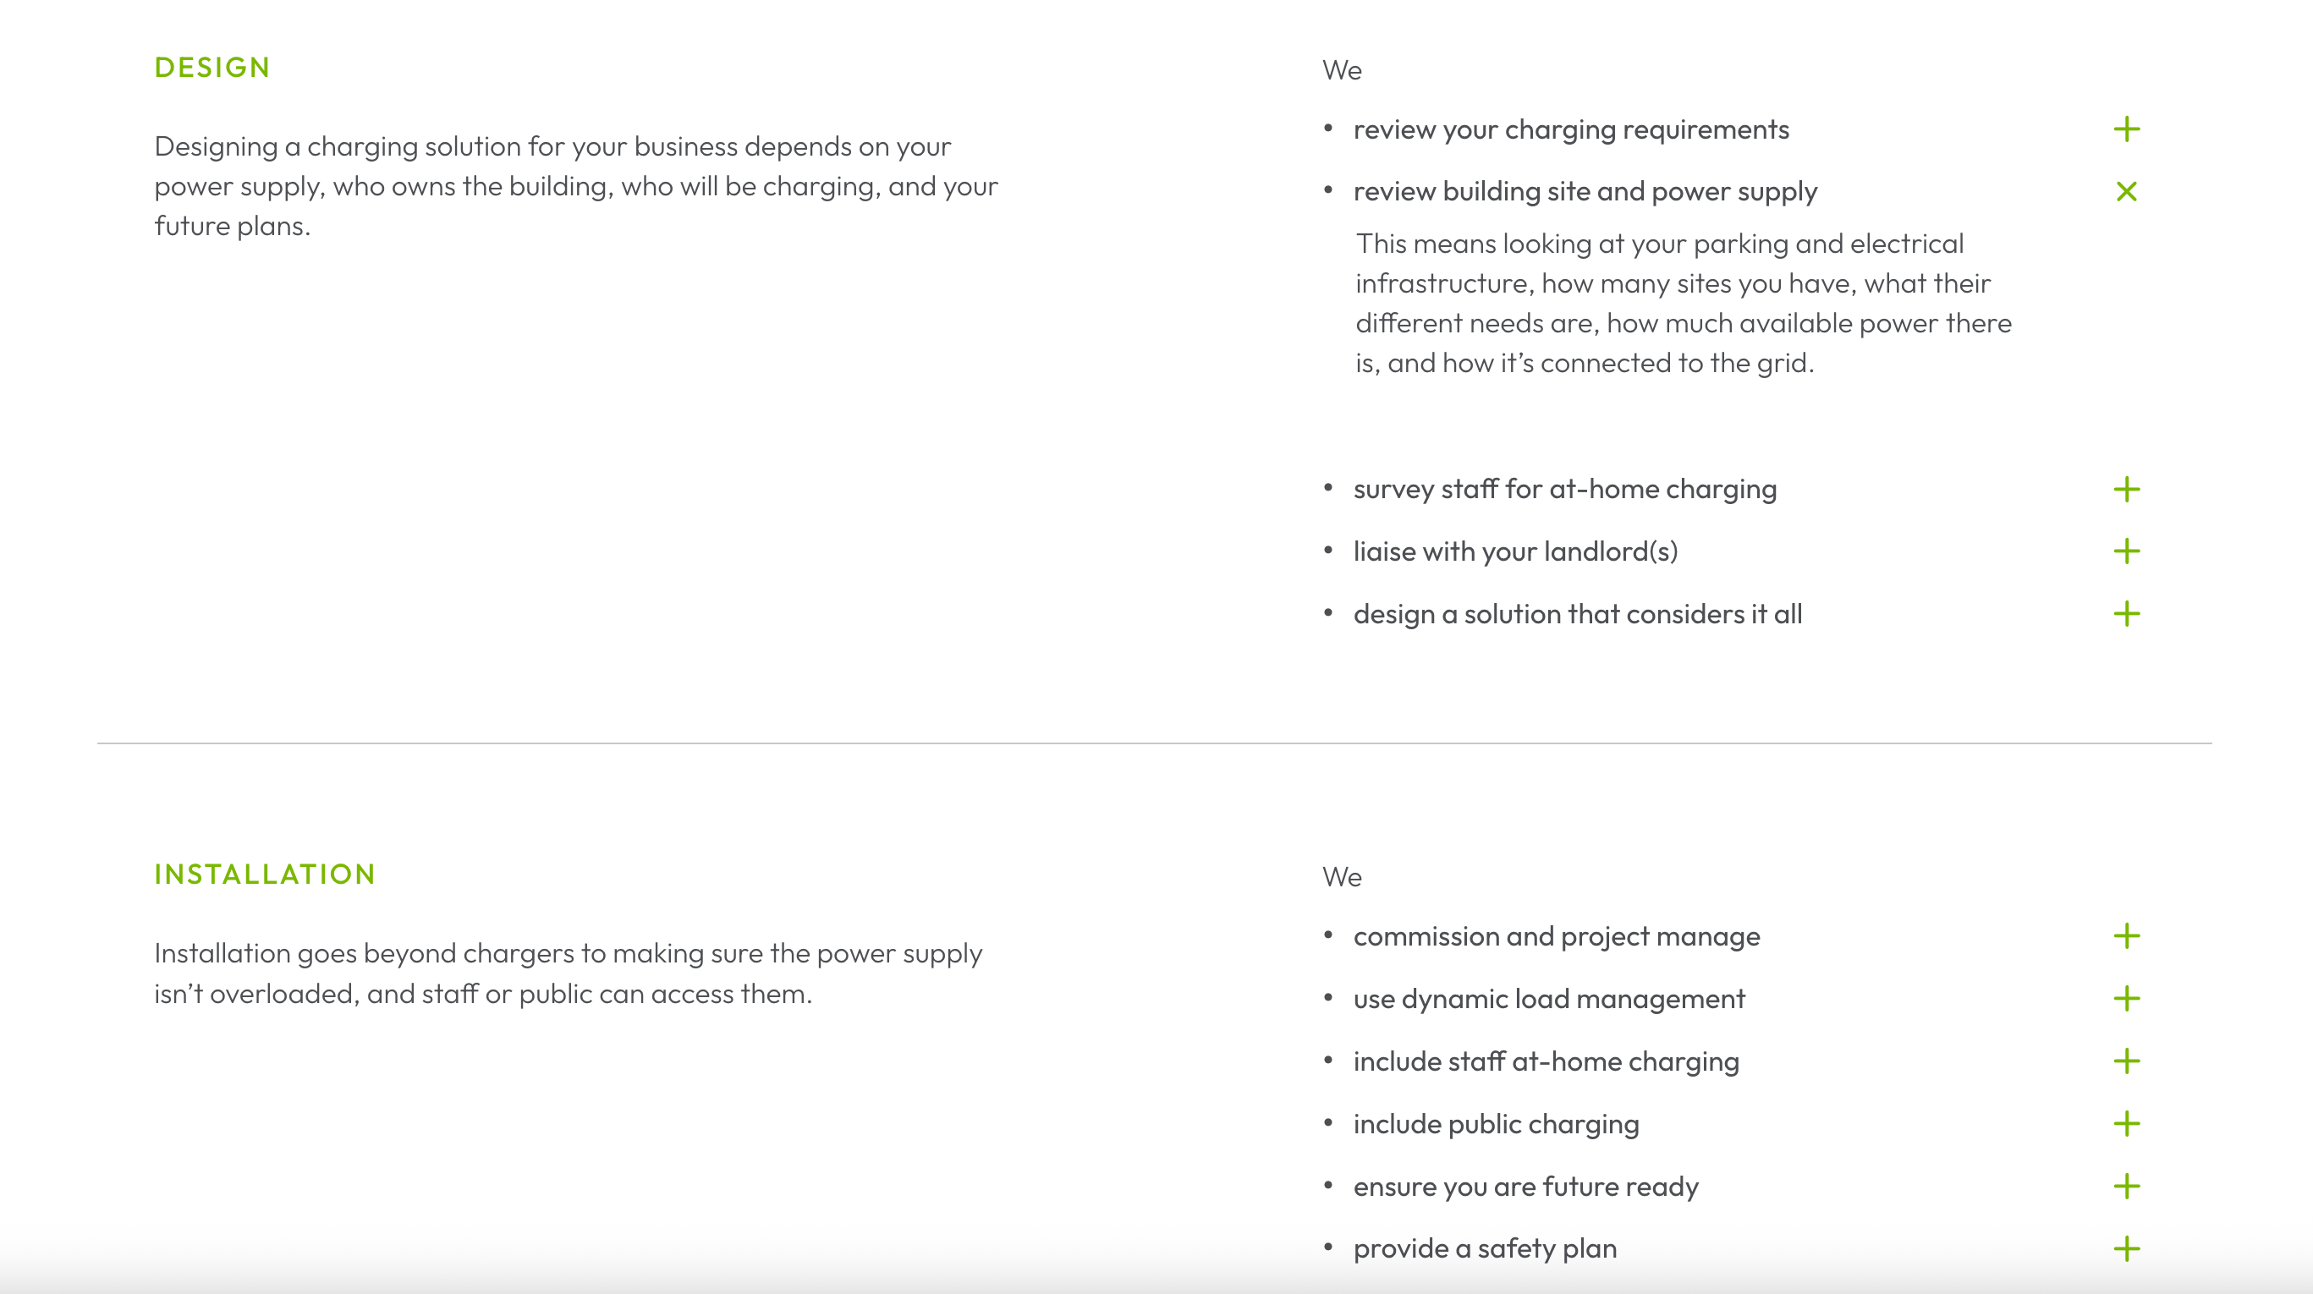Collapse the 'review building site and power supply' heading

[x=1585, y=191]
